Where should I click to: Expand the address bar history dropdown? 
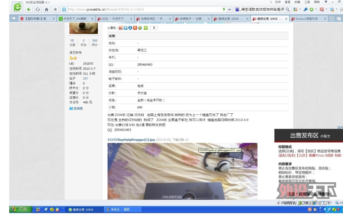coord(229,9)
